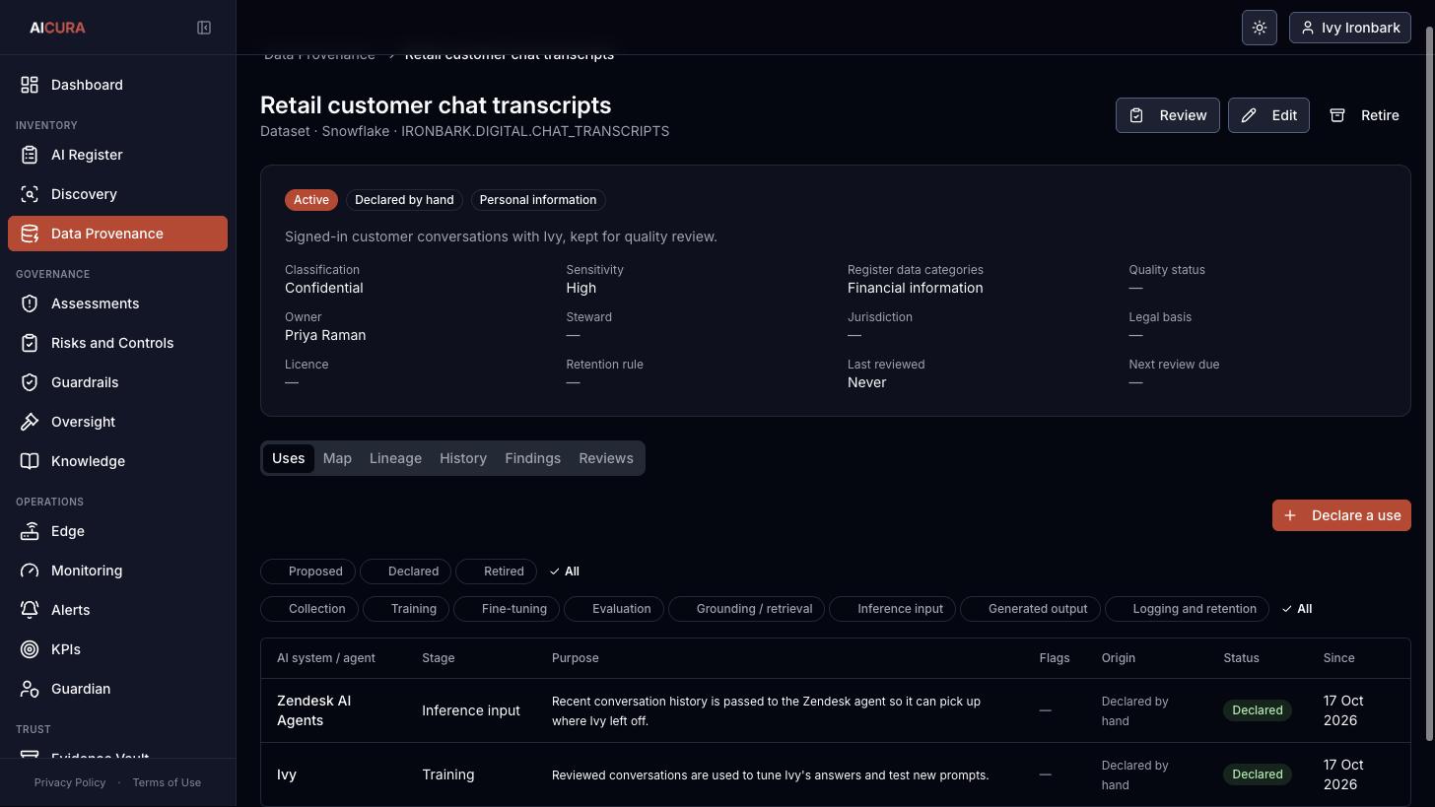Viewport: 1435px width, 807px height.
Task: Switch to the Lineage tab
Action: pyautogui.click(x=395, y=458)
